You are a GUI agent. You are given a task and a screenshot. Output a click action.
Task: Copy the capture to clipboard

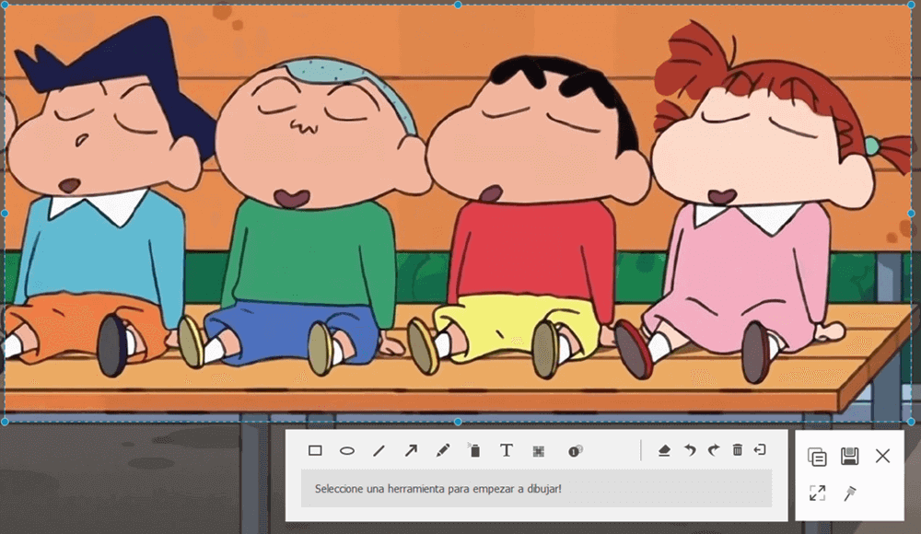(817, 457)
